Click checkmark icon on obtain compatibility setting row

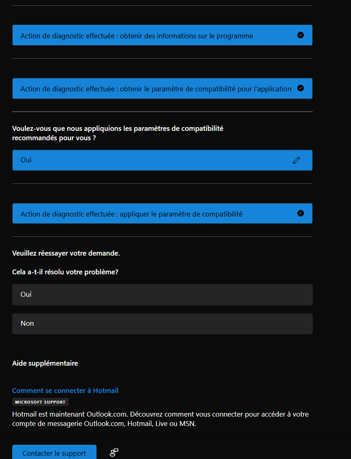click(301, 88)
